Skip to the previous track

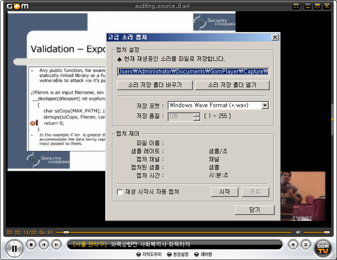coord(43,245)
